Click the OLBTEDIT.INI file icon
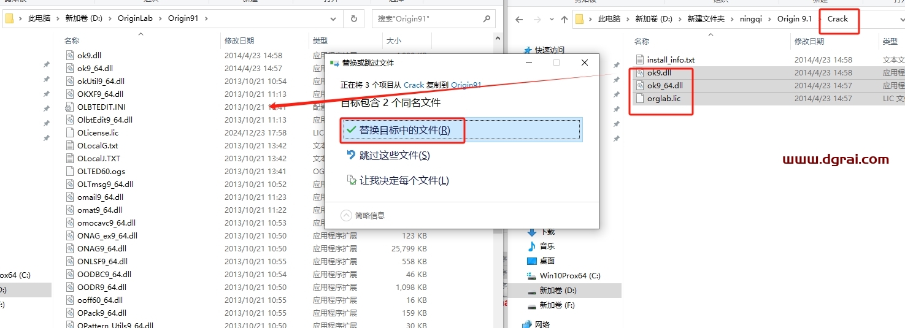The height and width of the screenshot is (328, 905). (x=69, y=107)
